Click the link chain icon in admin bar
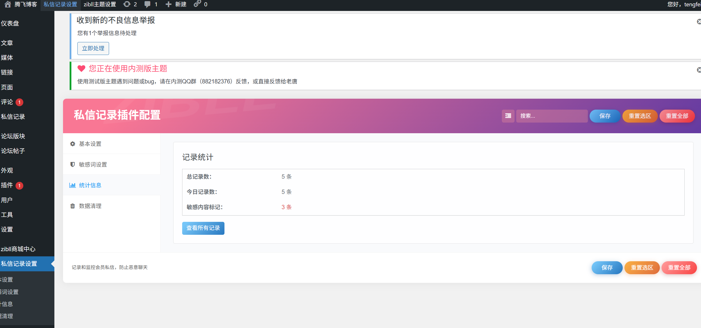This screenshot has width=701, height=328. point(197,4)
